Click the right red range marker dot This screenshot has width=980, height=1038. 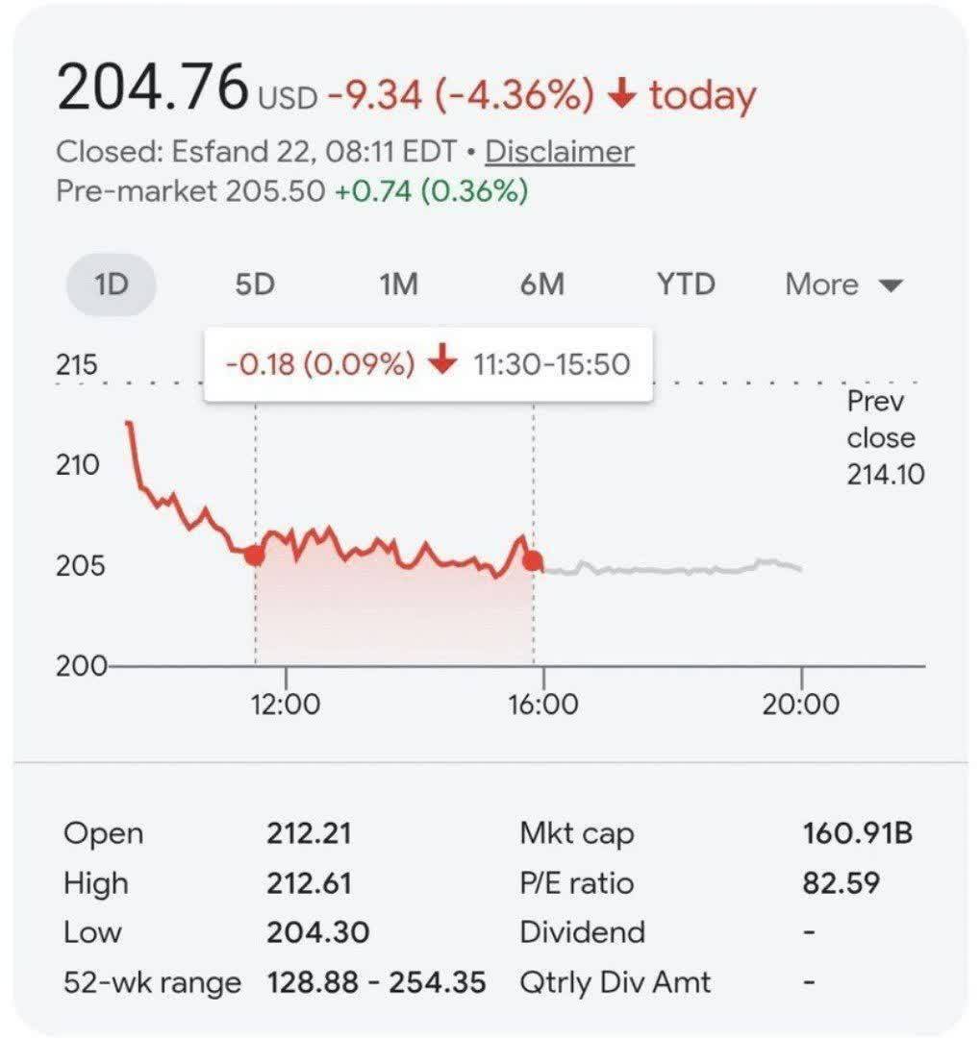[533, 561]
